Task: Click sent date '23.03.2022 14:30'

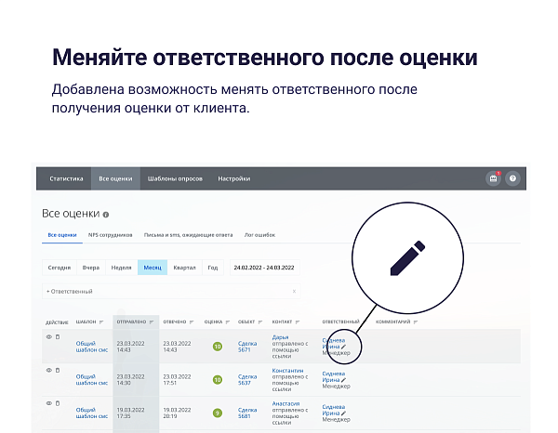Action: click(130, 380)
